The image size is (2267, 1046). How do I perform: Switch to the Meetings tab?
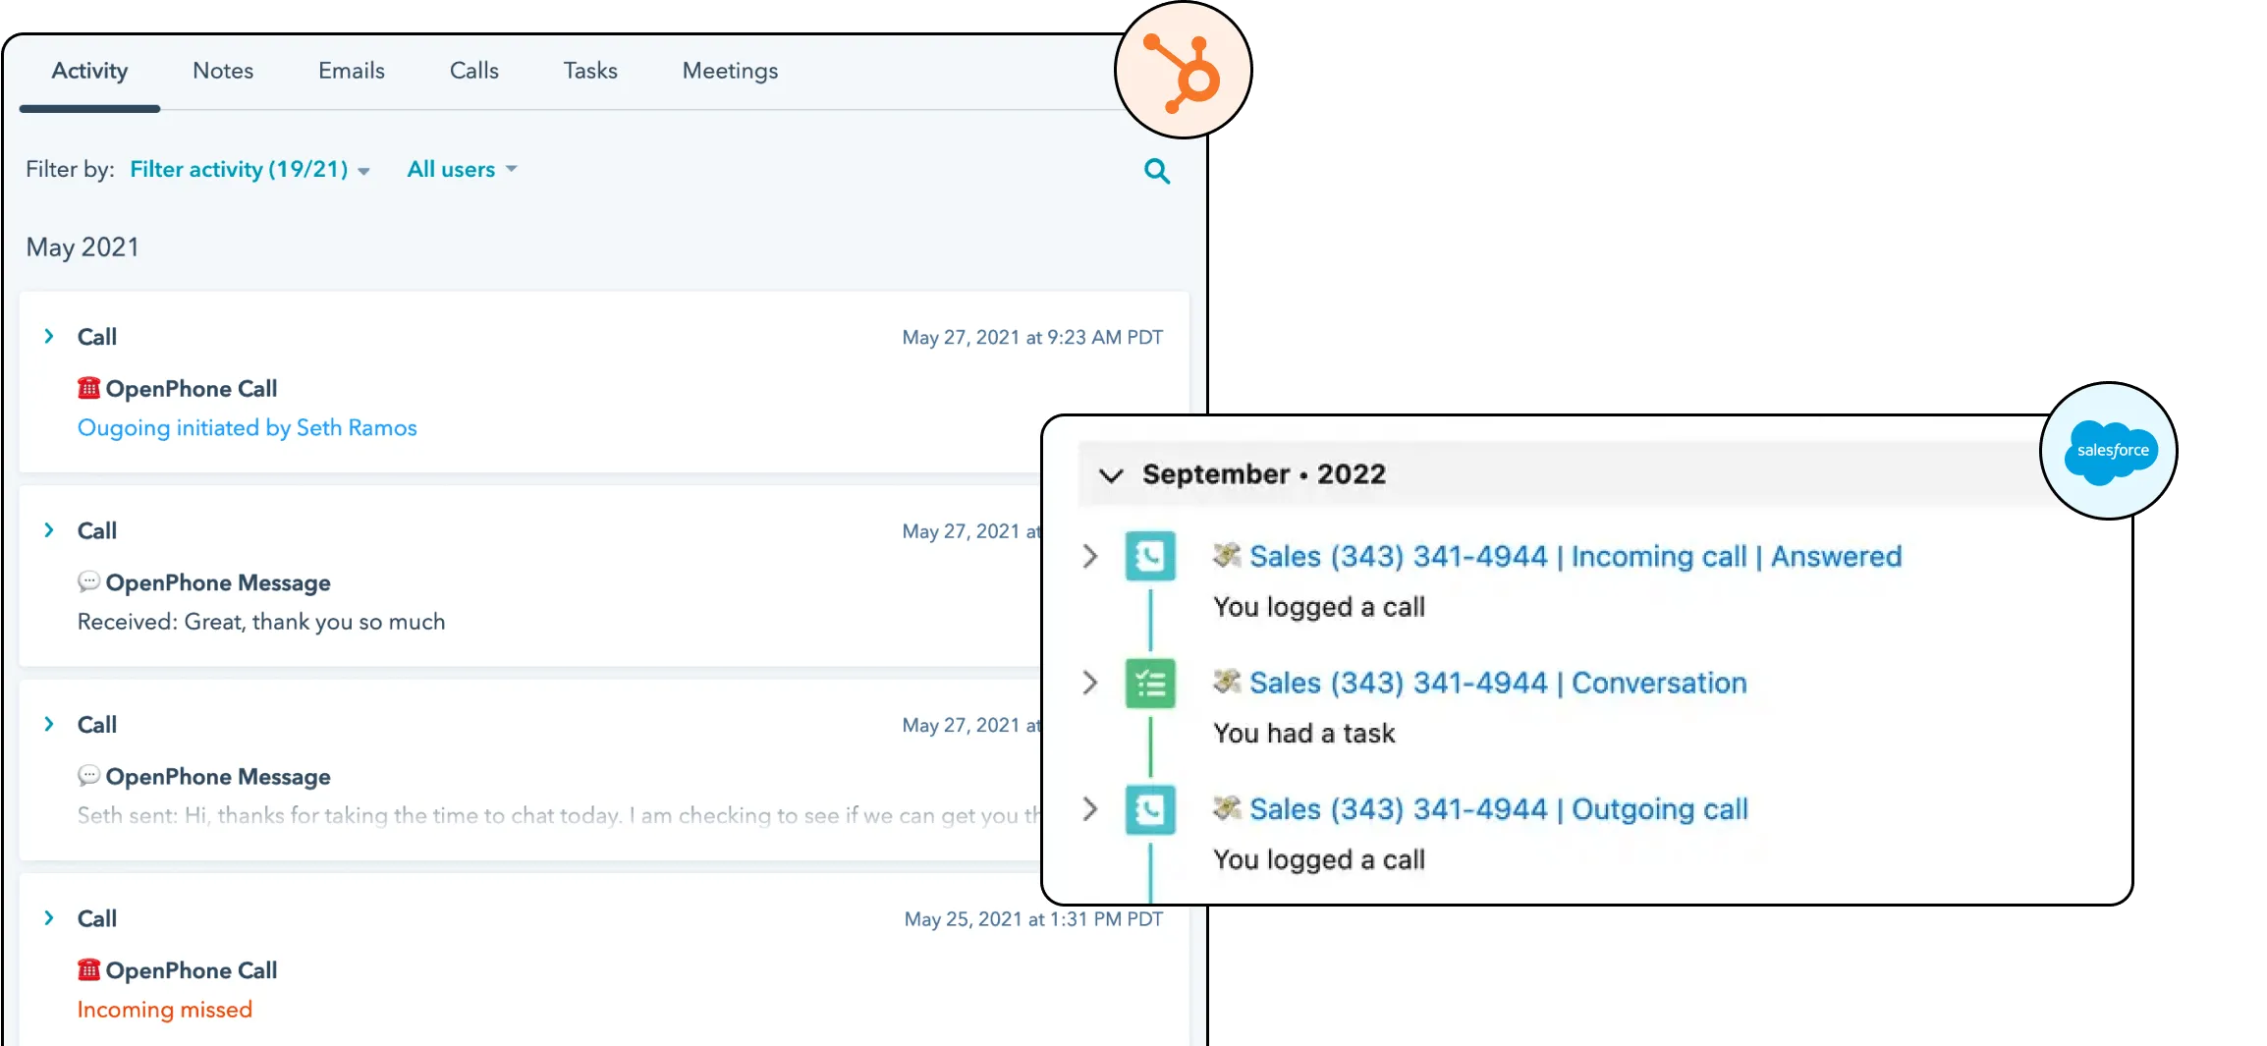(x=730, y=71)
